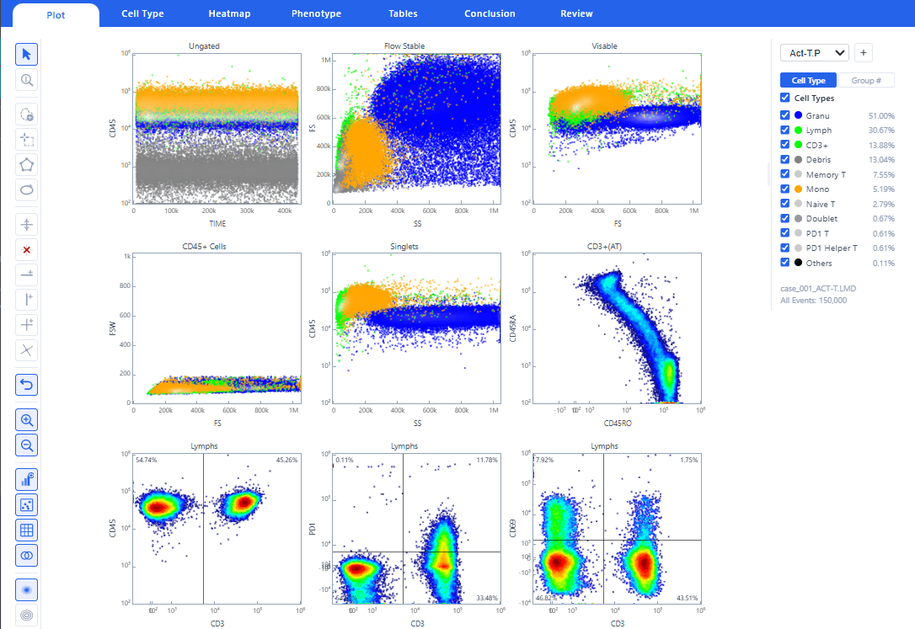Viewport: 915px width, 629px height.
Task: Switch to dot plot display
Action: (x=26, y=505)
